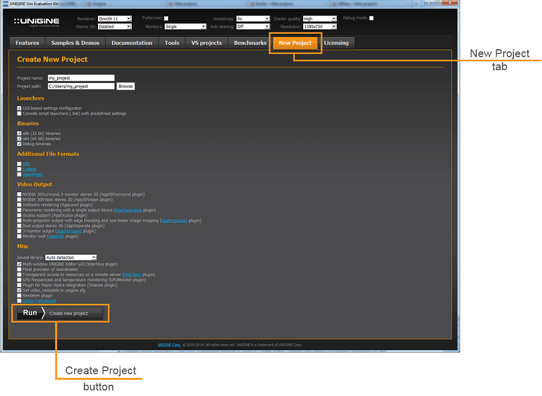
Task: Open the UNIGINE Corp. footer link
Action: [x=169, y=345]
